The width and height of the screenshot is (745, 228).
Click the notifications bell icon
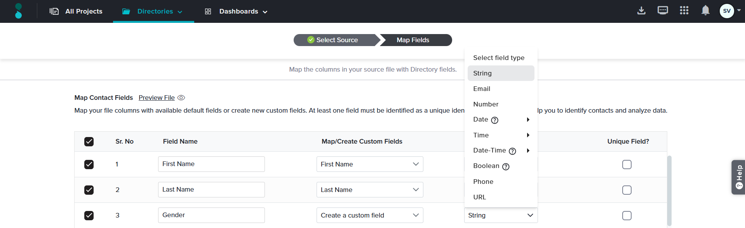(705, 10)
